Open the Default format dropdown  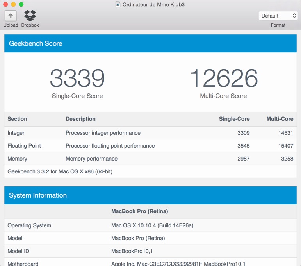pos(278,16)
